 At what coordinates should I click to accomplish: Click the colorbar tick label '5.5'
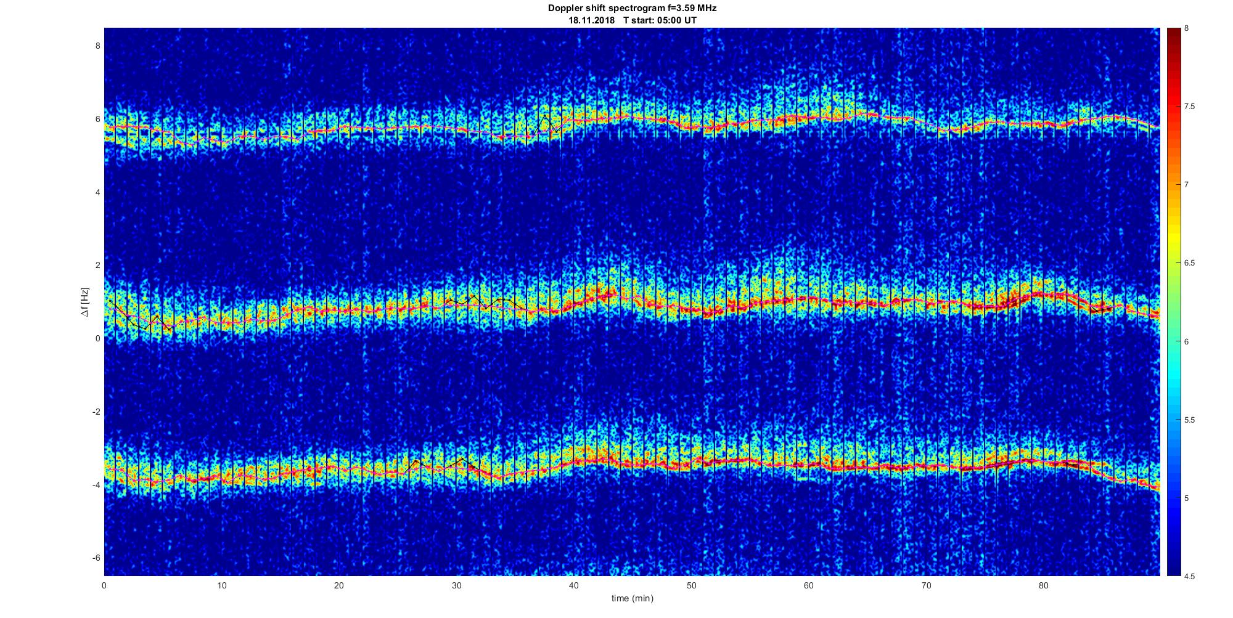pyautogui.click(x=1189, y=420)
